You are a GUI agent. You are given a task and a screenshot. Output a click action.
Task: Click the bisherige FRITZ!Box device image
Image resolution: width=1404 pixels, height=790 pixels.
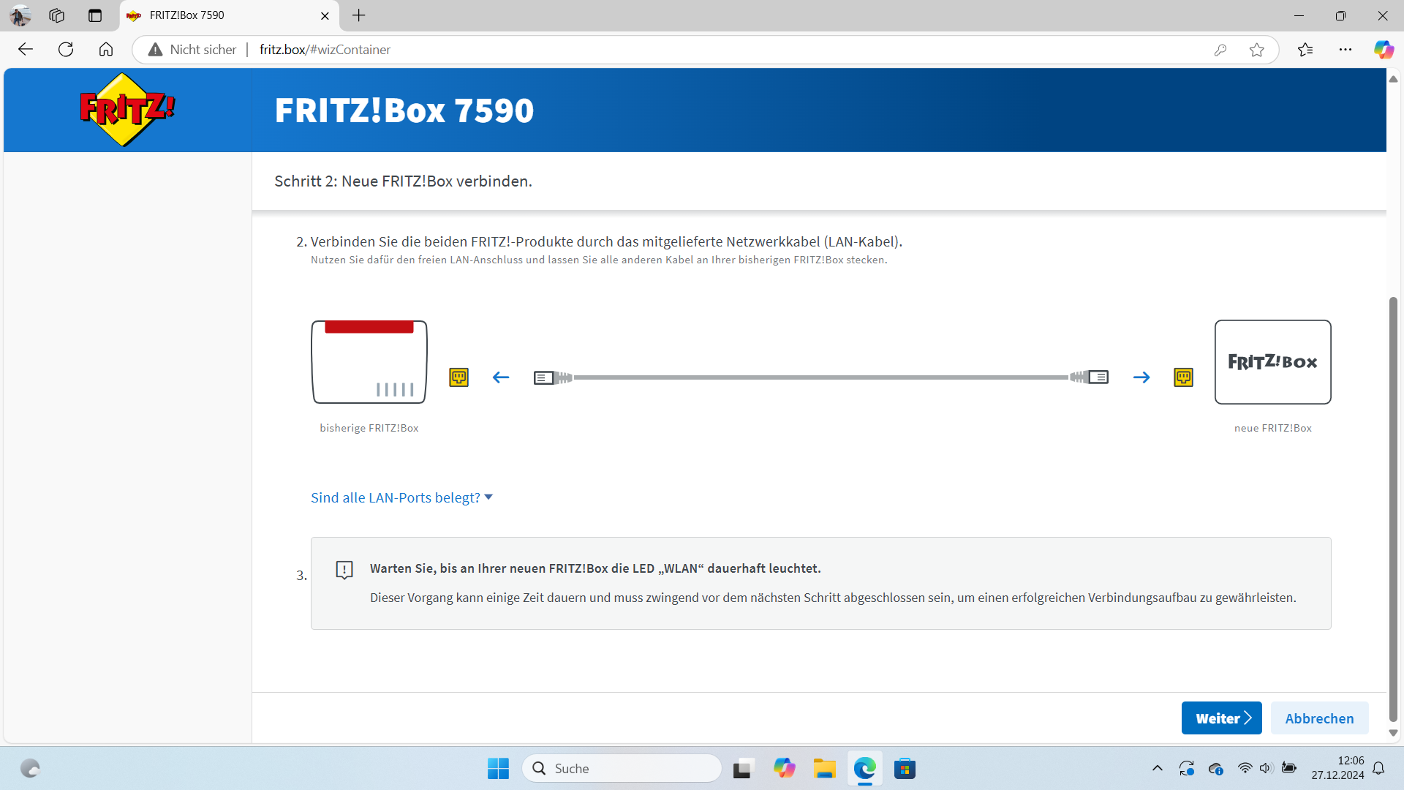point(369,362)
